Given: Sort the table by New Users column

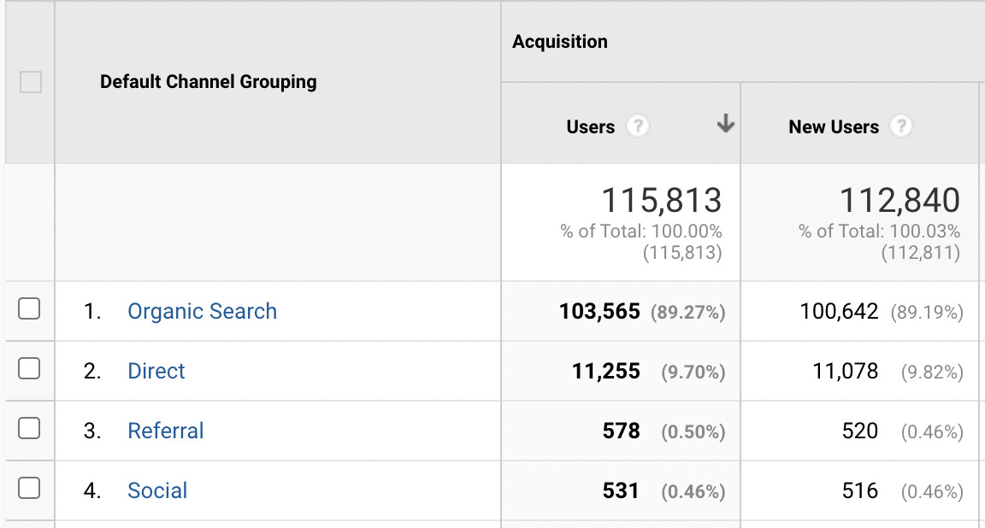Looking at the screenshot, I should tap(834, 126).
